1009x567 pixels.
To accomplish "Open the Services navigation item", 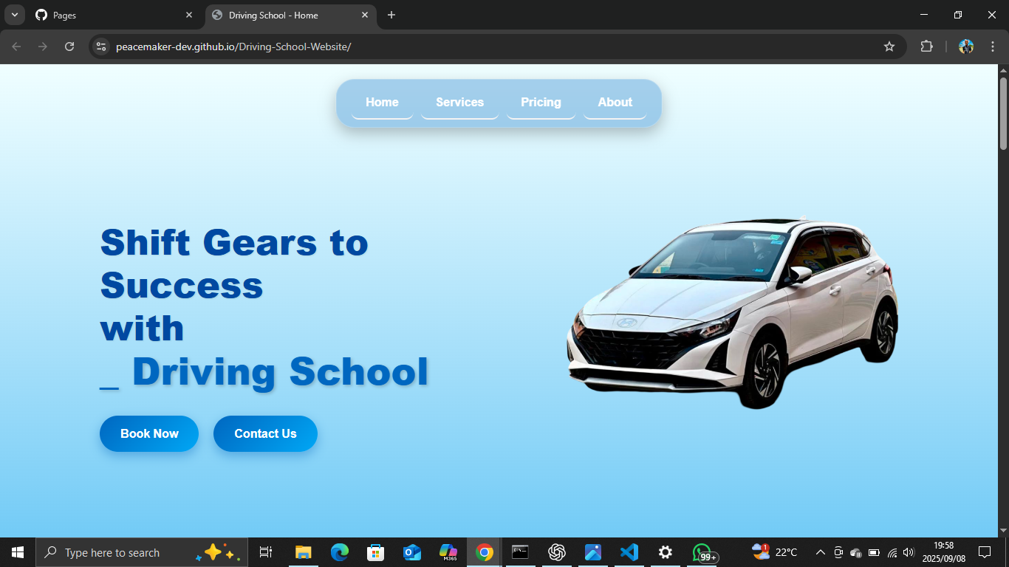I will point(459,103).
